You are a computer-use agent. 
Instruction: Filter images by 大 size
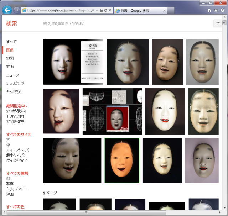(x=8, y=139)
